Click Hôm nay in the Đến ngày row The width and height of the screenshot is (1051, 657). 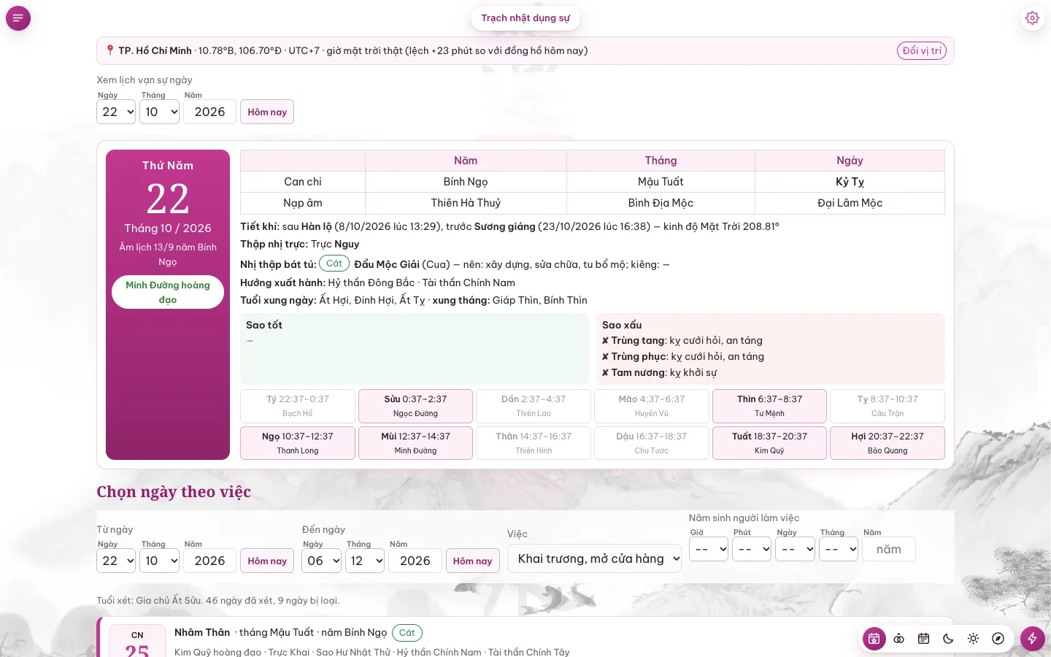472,561
